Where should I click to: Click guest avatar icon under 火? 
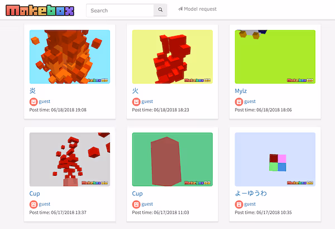[136, 102]
